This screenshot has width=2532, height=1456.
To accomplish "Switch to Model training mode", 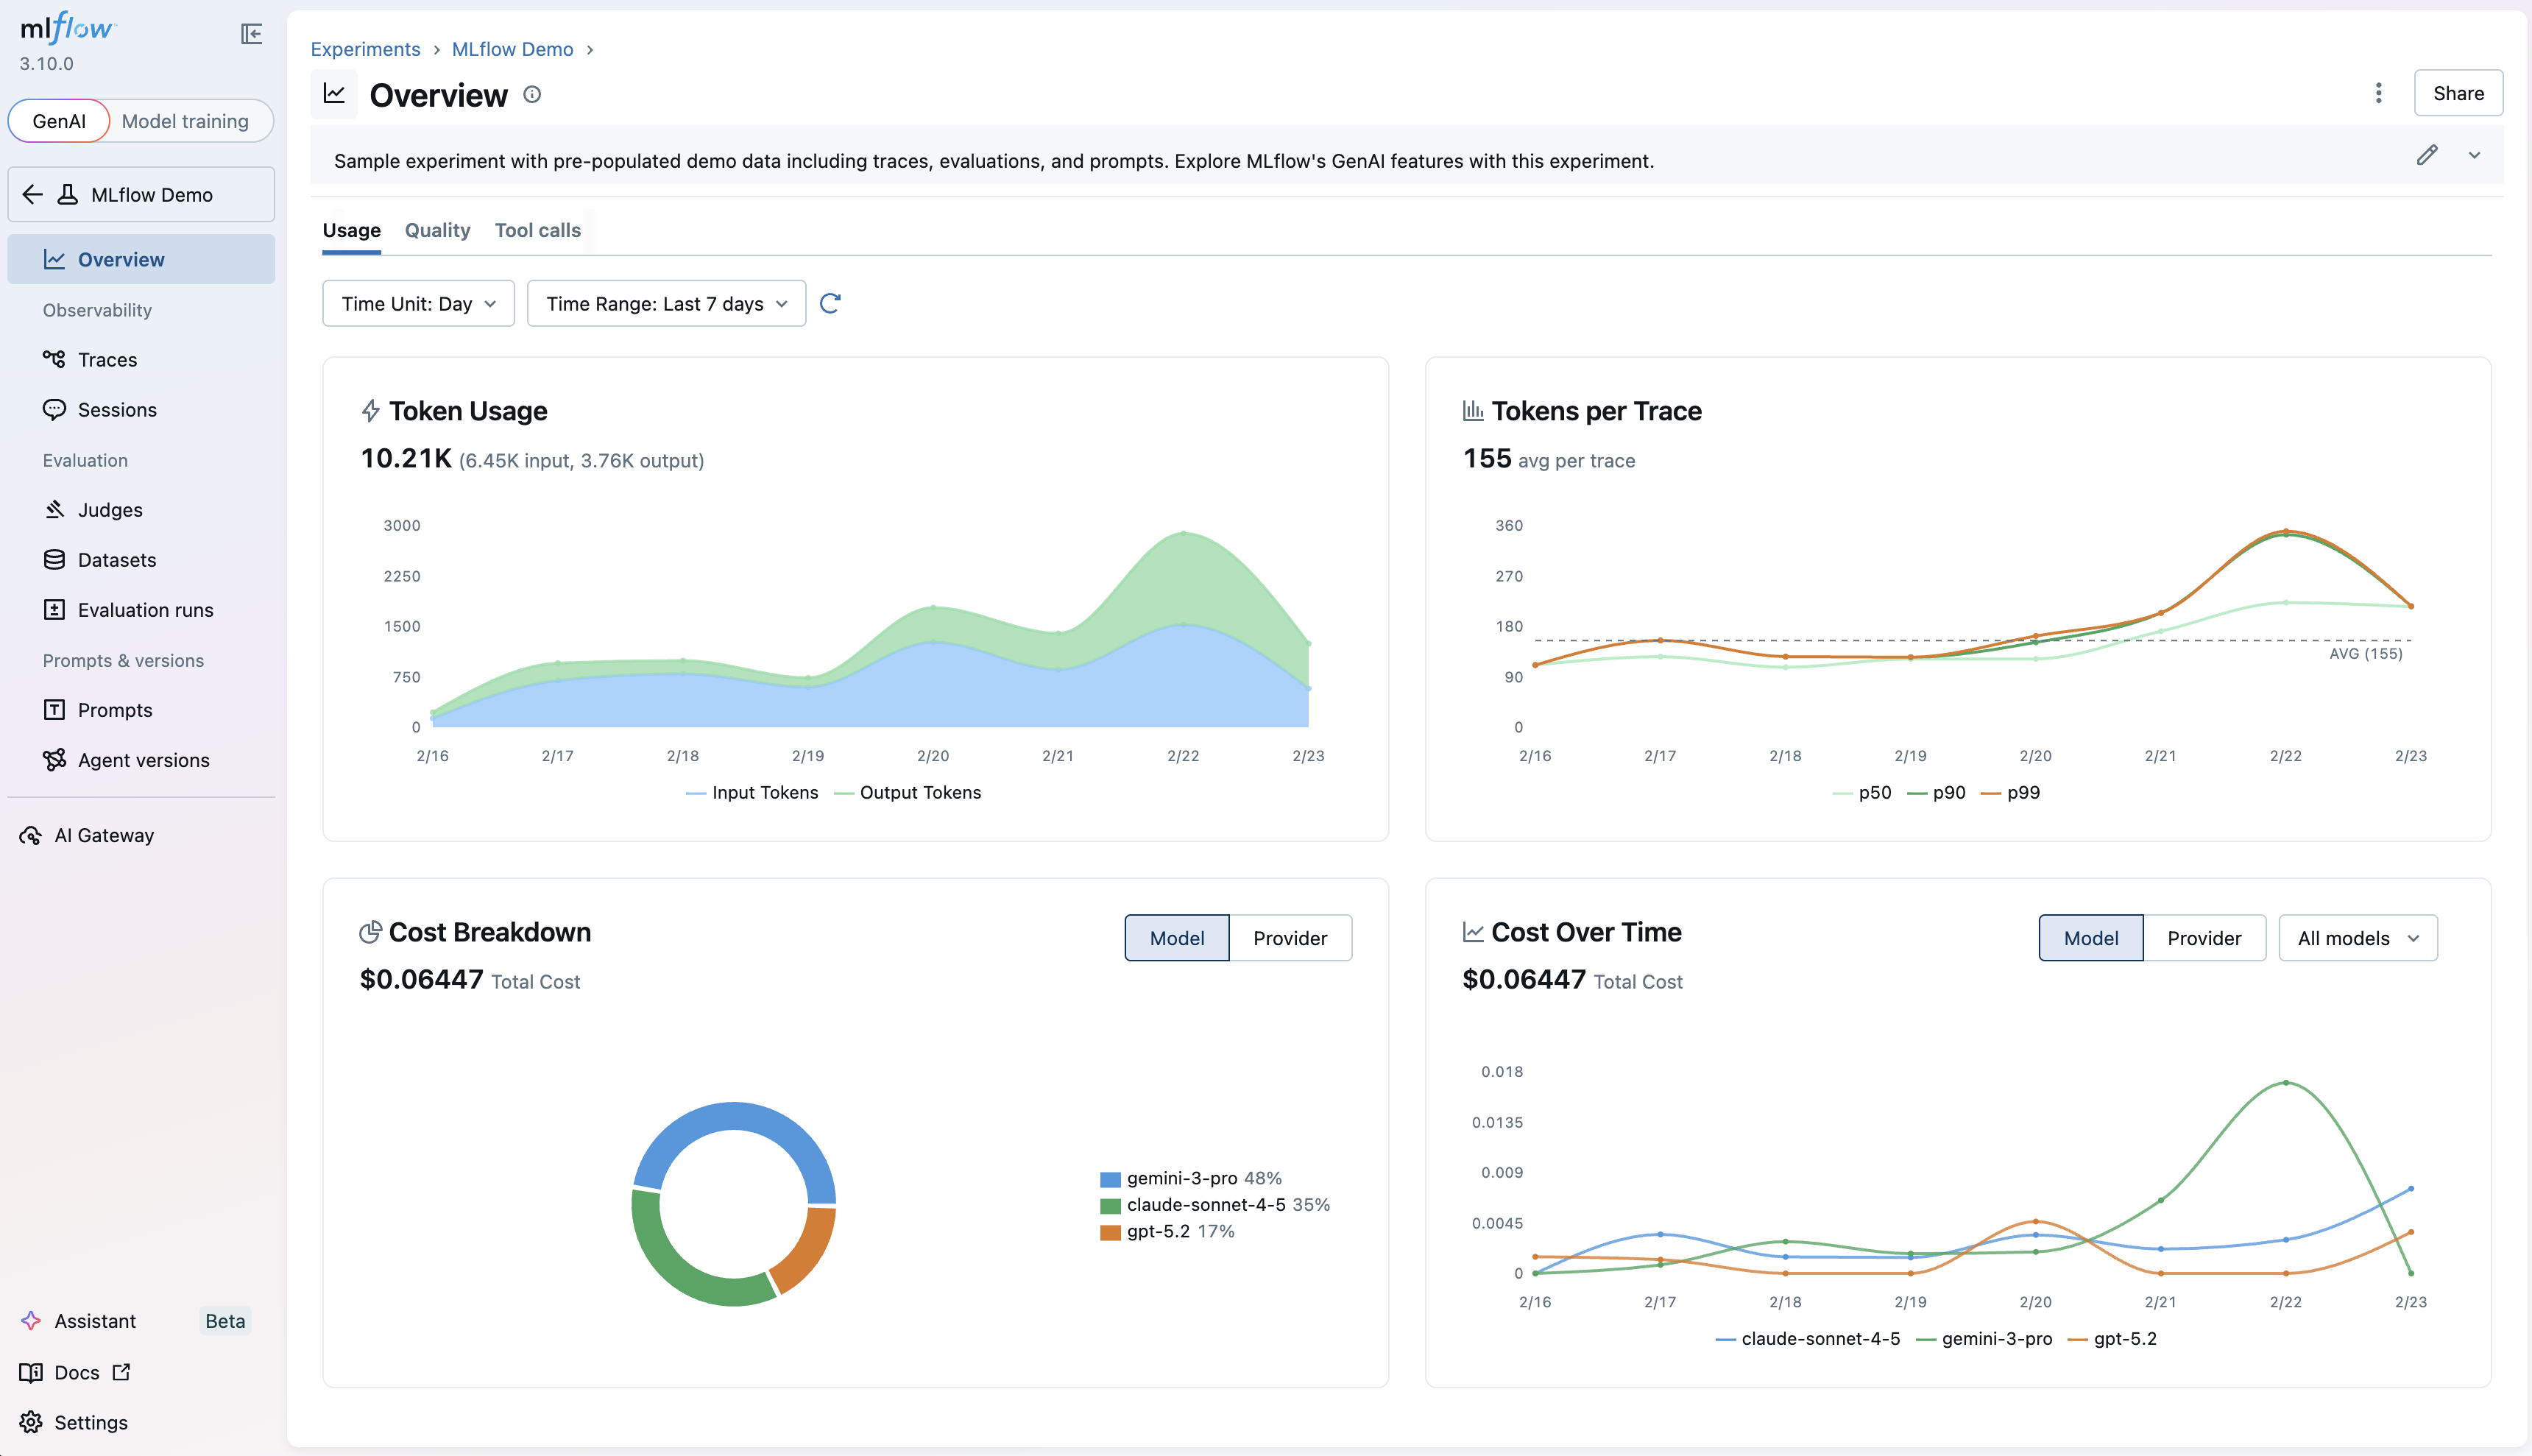I will pos(185,121).
